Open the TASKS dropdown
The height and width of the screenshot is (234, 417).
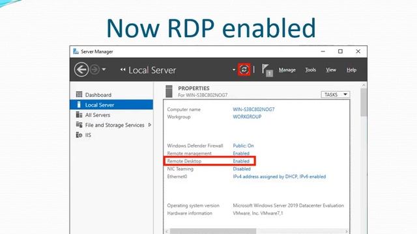coord(336,94)
